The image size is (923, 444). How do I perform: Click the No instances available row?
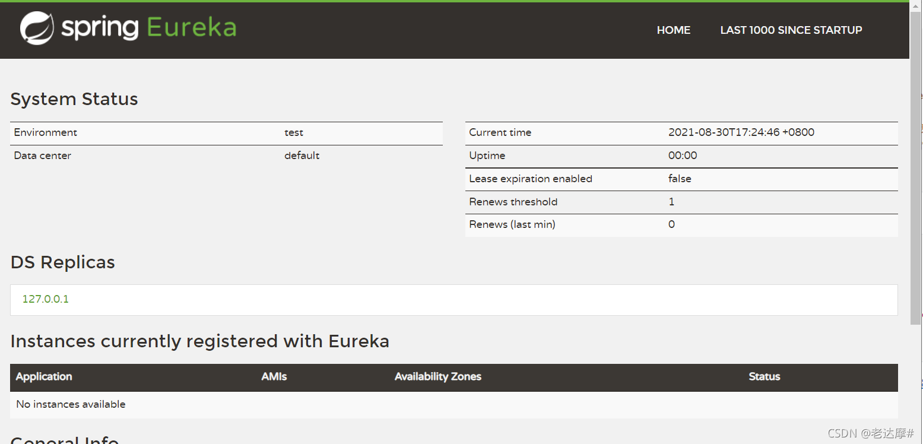454,405
